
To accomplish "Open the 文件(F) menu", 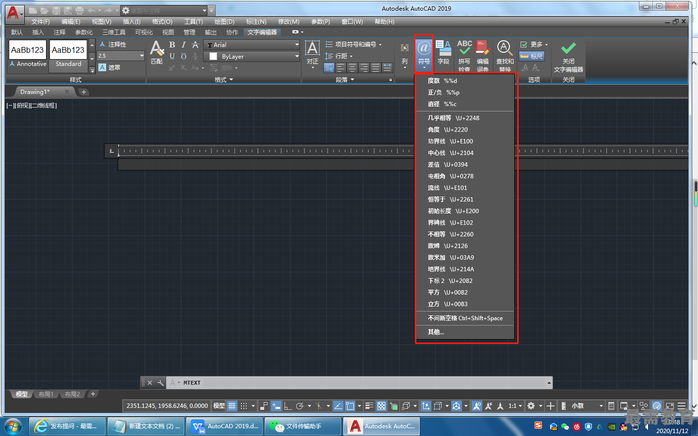I will point(41,22).
